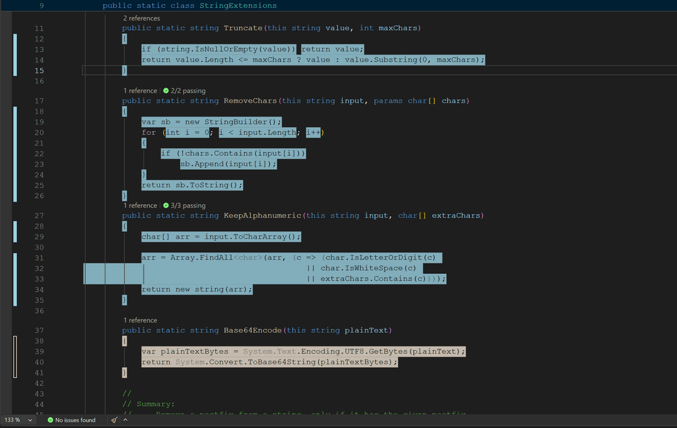677x428 pixels.
Task: Click blue change bar next to line 22
Action: pyautogui.click(x=15, y=153)
